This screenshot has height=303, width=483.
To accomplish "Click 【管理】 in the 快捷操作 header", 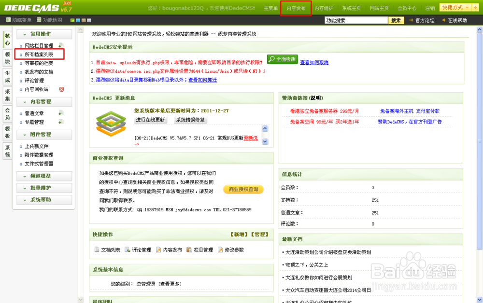I will [260, 234].
